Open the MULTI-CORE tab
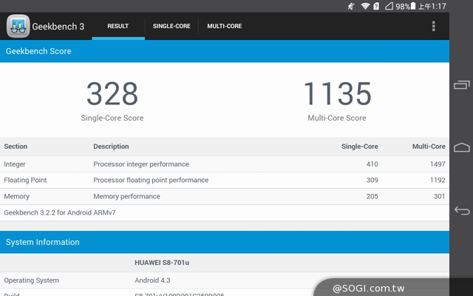The width and height of the screenshot is (473, 296). point(224,27)
